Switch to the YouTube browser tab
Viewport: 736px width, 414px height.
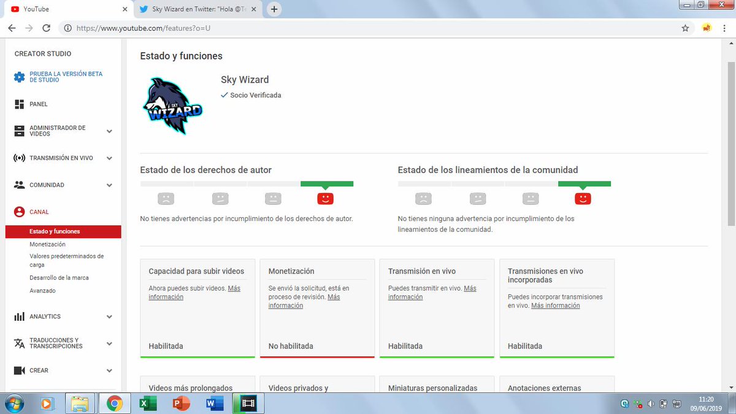66,9
